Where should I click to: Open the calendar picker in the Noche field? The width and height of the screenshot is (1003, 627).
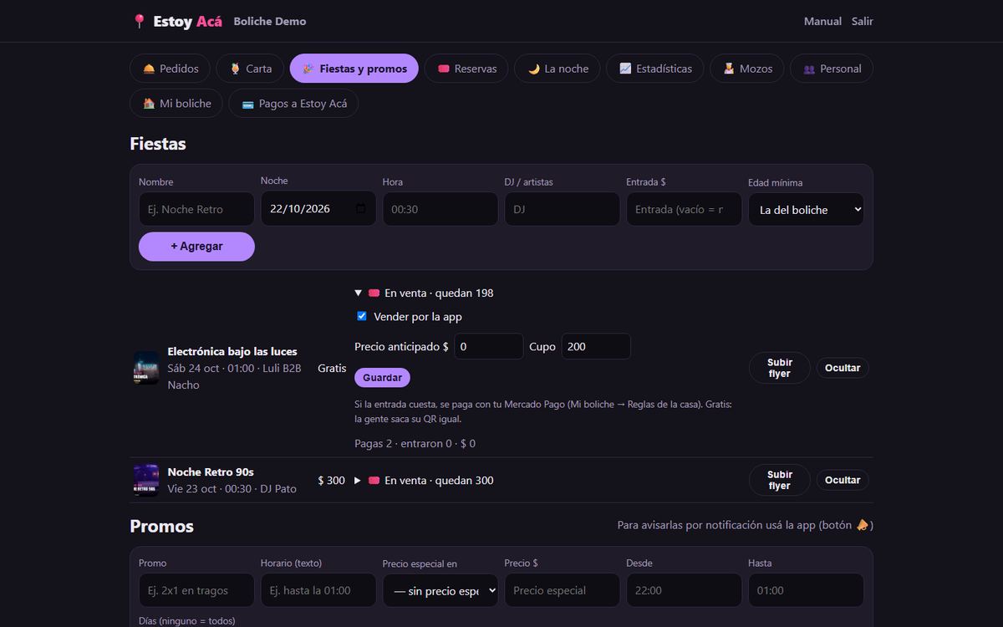click(360, 209)
